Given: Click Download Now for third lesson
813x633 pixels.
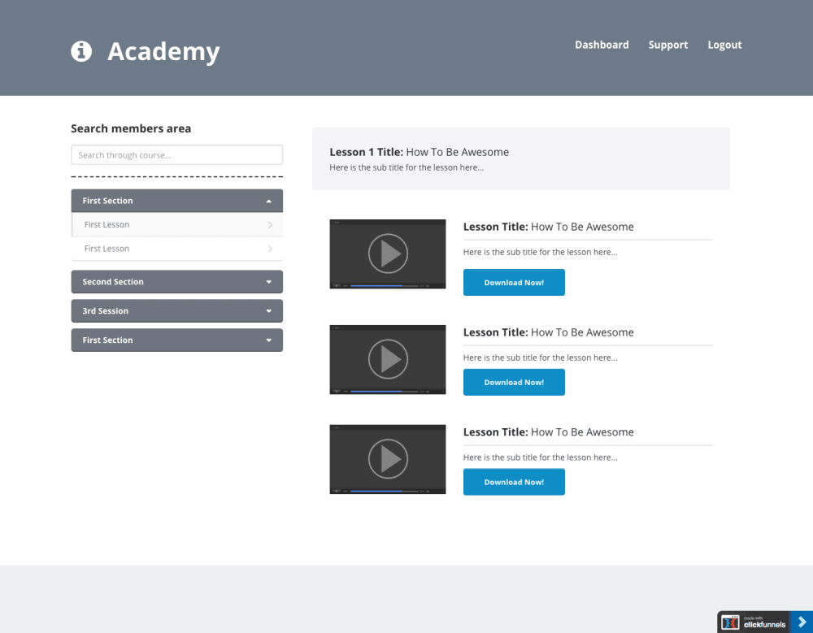Looking at the screenshot, I should [x=514, y=482].
